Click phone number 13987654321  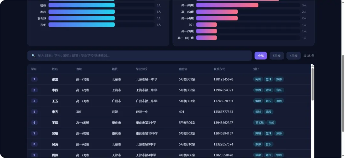click(x=223, y=90)
